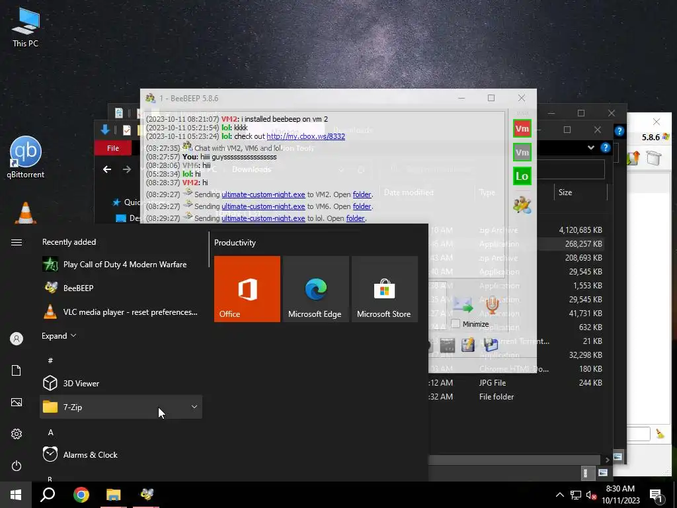This screenshot has width=677, height=508.
Task: Switch Explorer to large thumbnails view icon
Action: click(x=603, y=473)
